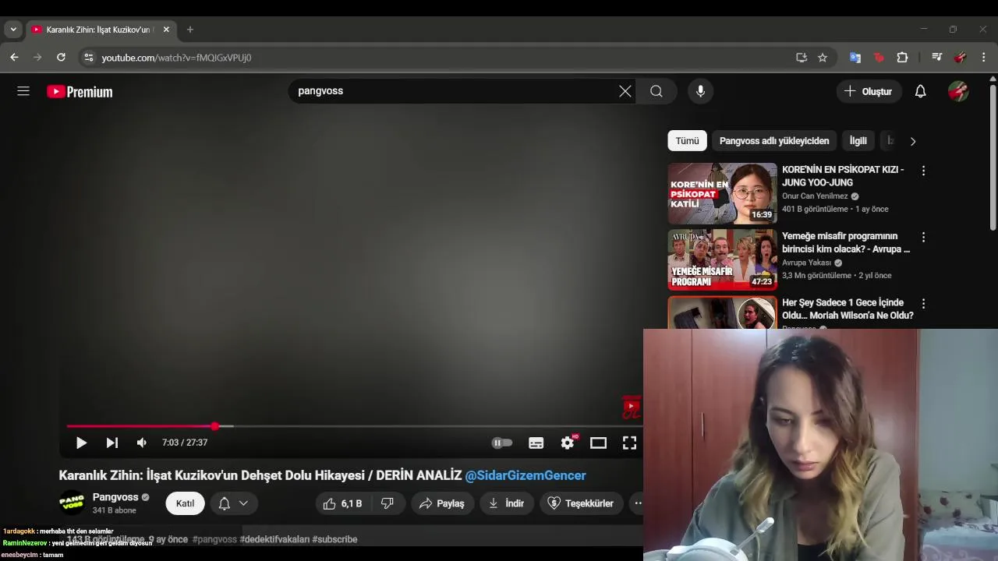Image resolution: width=998 pixels, height=561 pixels.
Task: Open Chrome three-dot menu
Action: 983,57
